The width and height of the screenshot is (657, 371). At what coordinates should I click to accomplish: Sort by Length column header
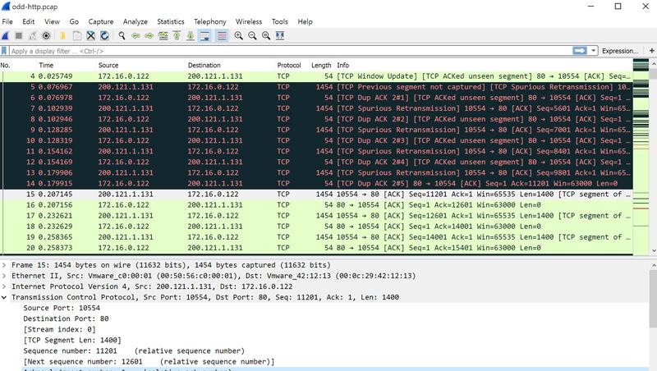(x=321, y=66)
